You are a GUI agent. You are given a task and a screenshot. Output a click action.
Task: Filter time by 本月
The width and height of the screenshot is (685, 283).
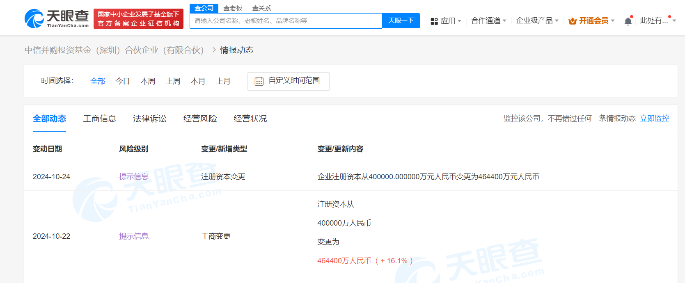tap(198, 81)
